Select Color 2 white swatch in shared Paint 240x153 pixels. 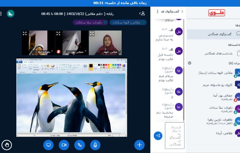[x=95, y=67]
